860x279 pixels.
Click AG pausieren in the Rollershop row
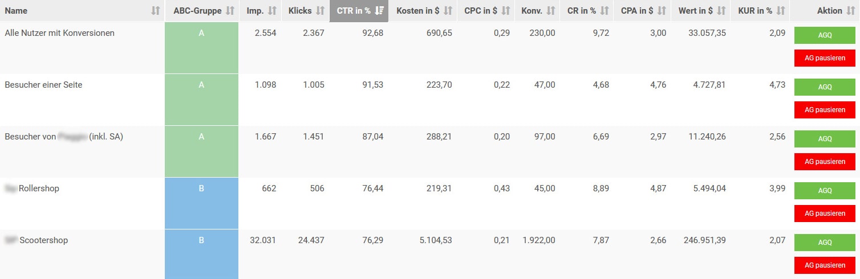(x=825, y=214)
